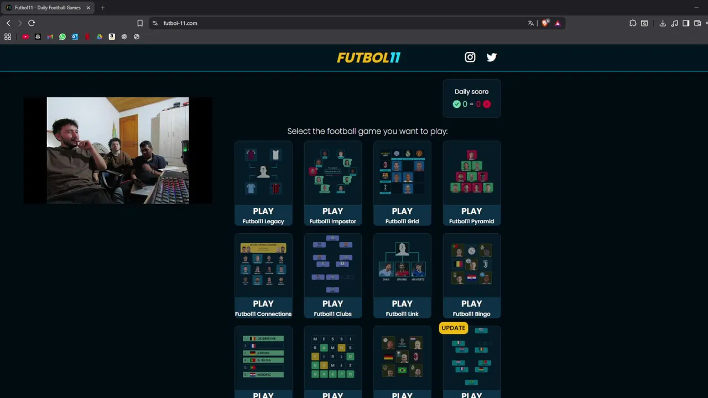This screenshot has width=708, height=398.
Task: Click the FUTBOL11 logo
Action: [x=369, y=57]
